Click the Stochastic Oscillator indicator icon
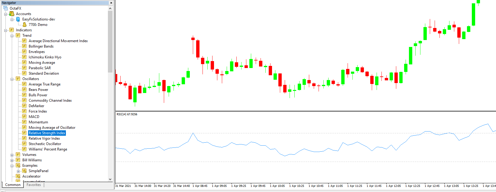Screen dimensions: 496x192 pyautogui.click(x=24, y=144)
